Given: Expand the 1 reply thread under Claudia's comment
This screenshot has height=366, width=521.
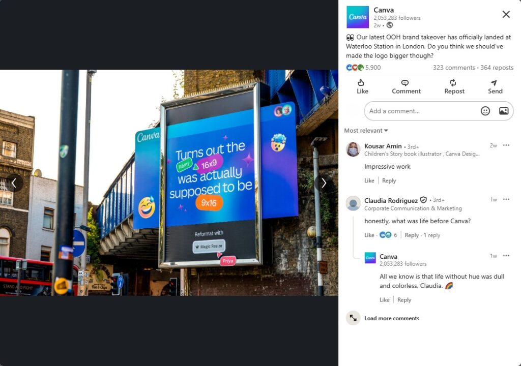Looking at the screenshot, I should (x=431, y=235).
